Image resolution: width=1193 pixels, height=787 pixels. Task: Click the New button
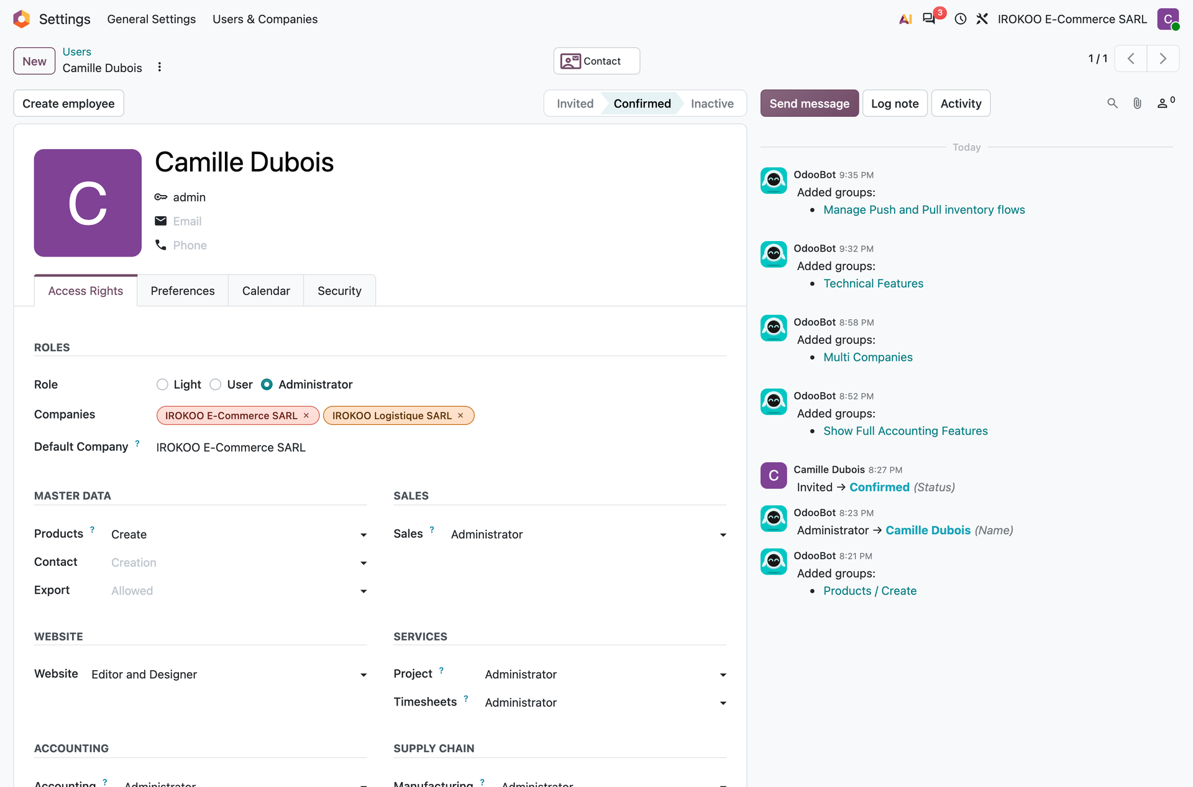coord(34,61)
